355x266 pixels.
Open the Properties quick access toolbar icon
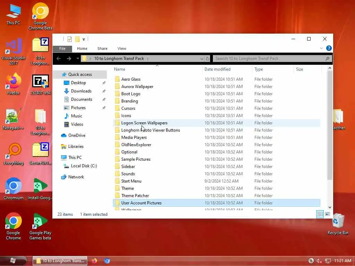(x=70, y=39)
